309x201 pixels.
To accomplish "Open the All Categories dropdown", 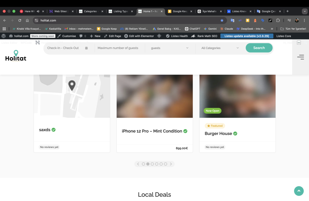I will coord(220,48).
